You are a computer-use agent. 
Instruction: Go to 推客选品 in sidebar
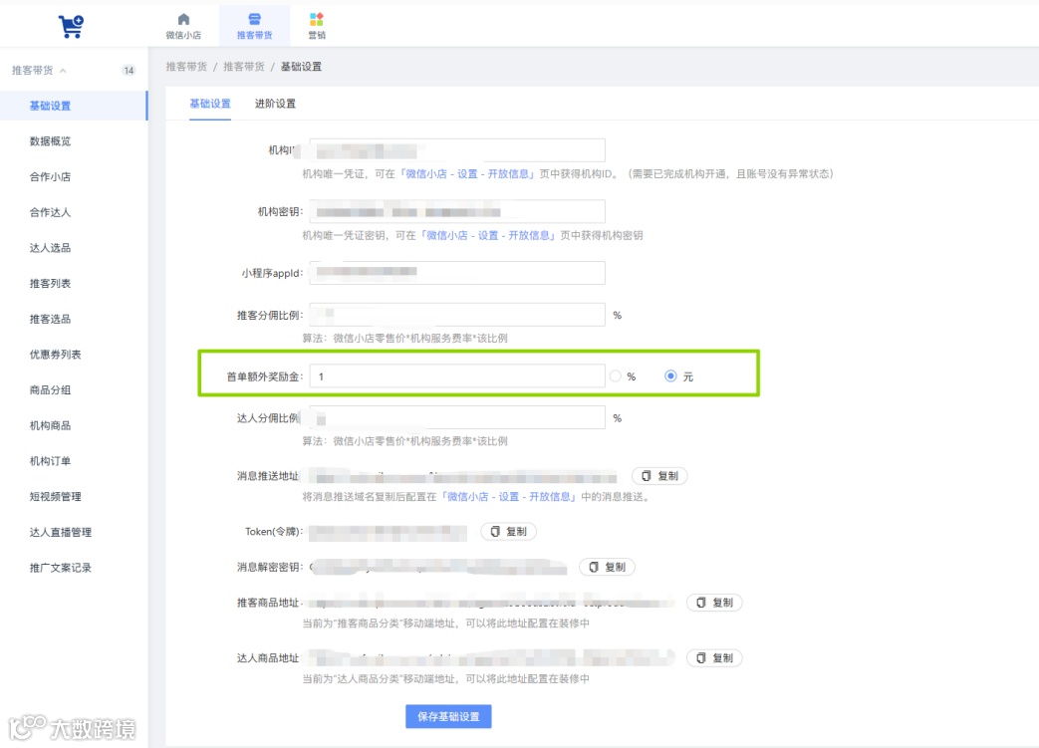pos(51,320)
